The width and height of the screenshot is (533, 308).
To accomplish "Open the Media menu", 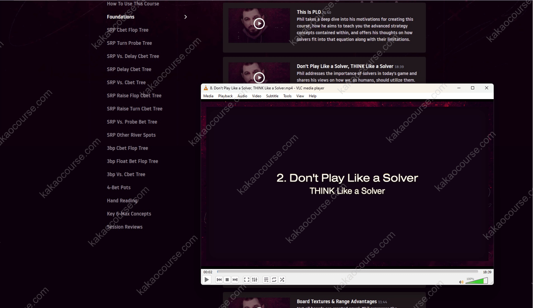I will 208,96.
